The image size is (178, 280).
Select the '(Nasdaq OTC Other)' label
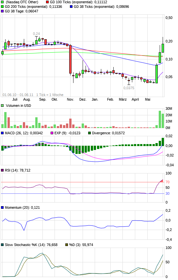(22, 2)
